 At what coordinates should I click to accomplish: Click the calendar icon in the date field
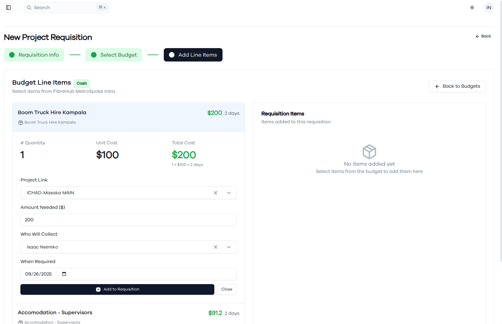64,274
